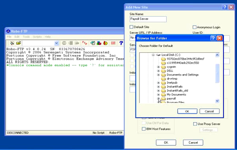This screenshot has height=150, width=237.
Task: Open the Tools menu in Robo-FTP
Action: (x=26, y=37)
